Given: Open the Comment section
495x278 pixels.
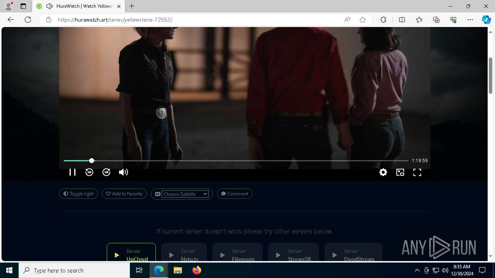Looking at the screenshot, I should 235,194.
